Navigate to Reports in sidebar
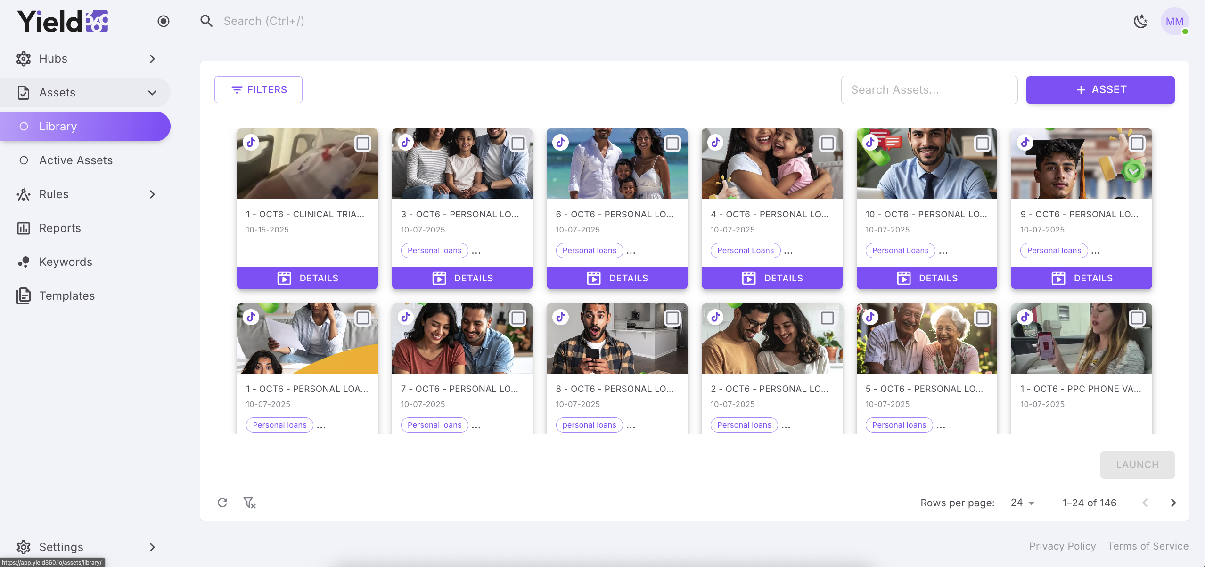Image resolution: width=1205 pixels, height=567 pixels. tap(60, 228)
